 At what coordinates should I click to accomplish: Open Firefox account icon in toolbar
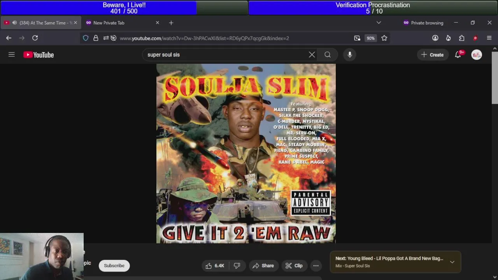pyautogui.click(x=435, y=38)
